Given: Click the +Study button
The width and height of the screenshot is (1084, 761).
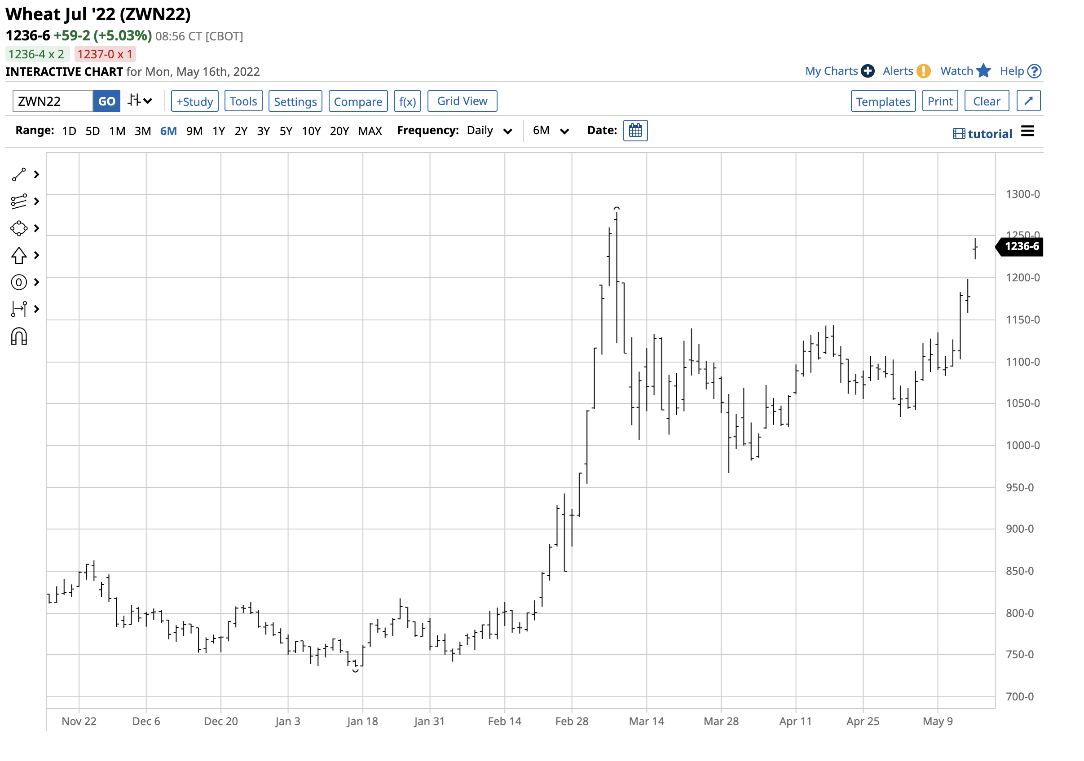Looking at the screenshot, I should tap(194, 101).
